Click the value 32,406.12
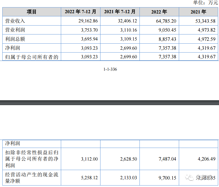This screenshot has height=187, width=219. (x=127, y=21)
